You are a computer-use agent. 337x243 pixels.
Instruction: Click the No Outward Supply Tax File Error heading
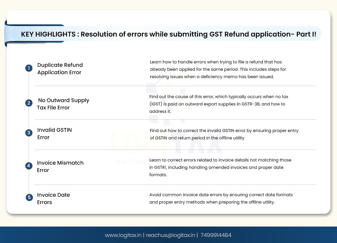coord(63,104)
